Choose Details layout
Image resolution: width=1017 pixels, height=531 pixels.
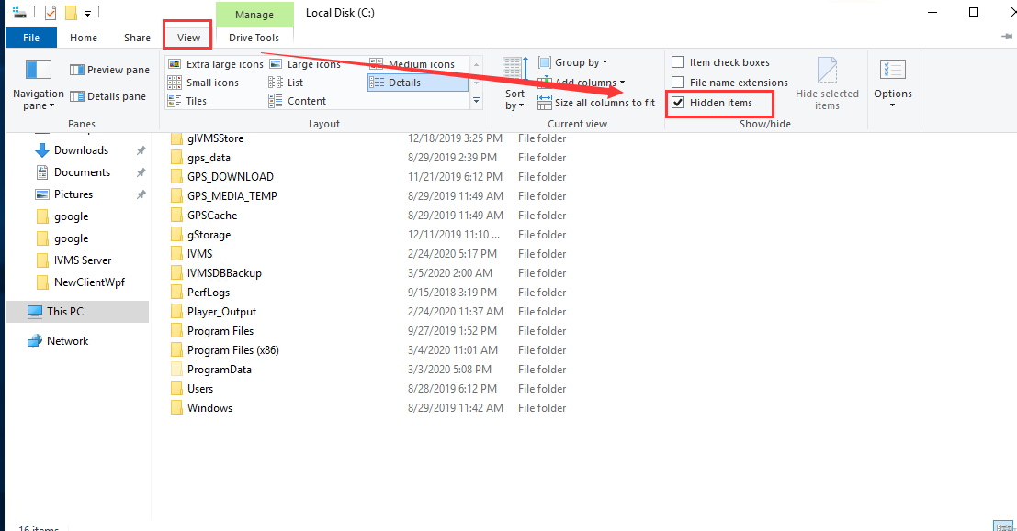point(418,83)
